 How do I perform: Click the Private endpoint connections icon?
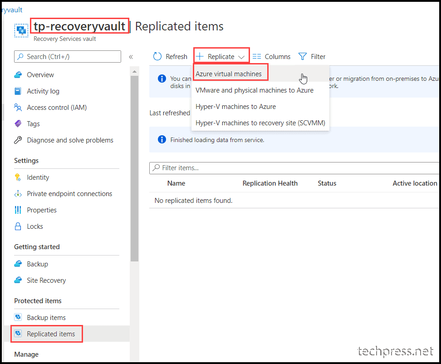click(18, 193)
